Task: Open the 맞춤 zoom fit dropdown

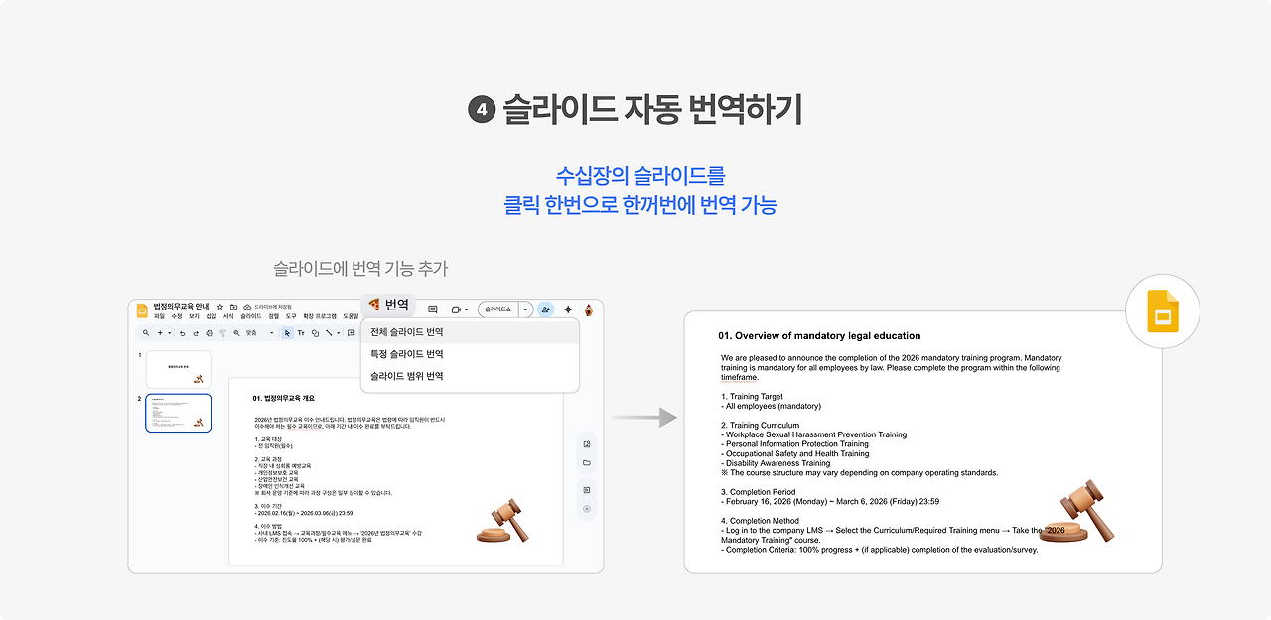Action: tap(259, 333)
